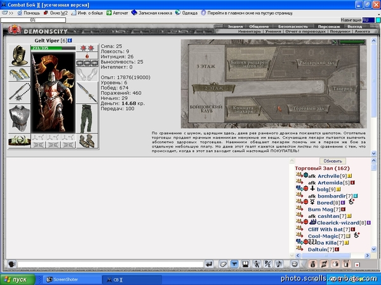Image resolution: width=381 pixels, height=285 pixels.
Task: Click the small red X chat icon
Action: pos(357,265)
